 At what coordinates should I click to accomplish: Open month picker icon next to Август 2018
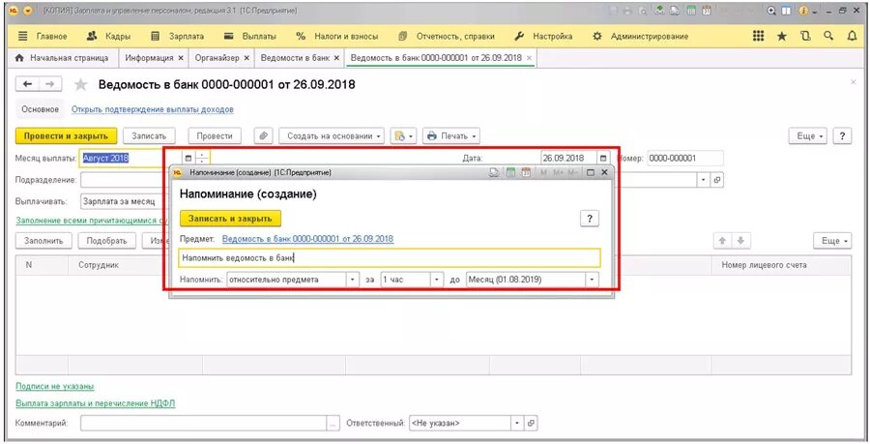click(188, 159)
